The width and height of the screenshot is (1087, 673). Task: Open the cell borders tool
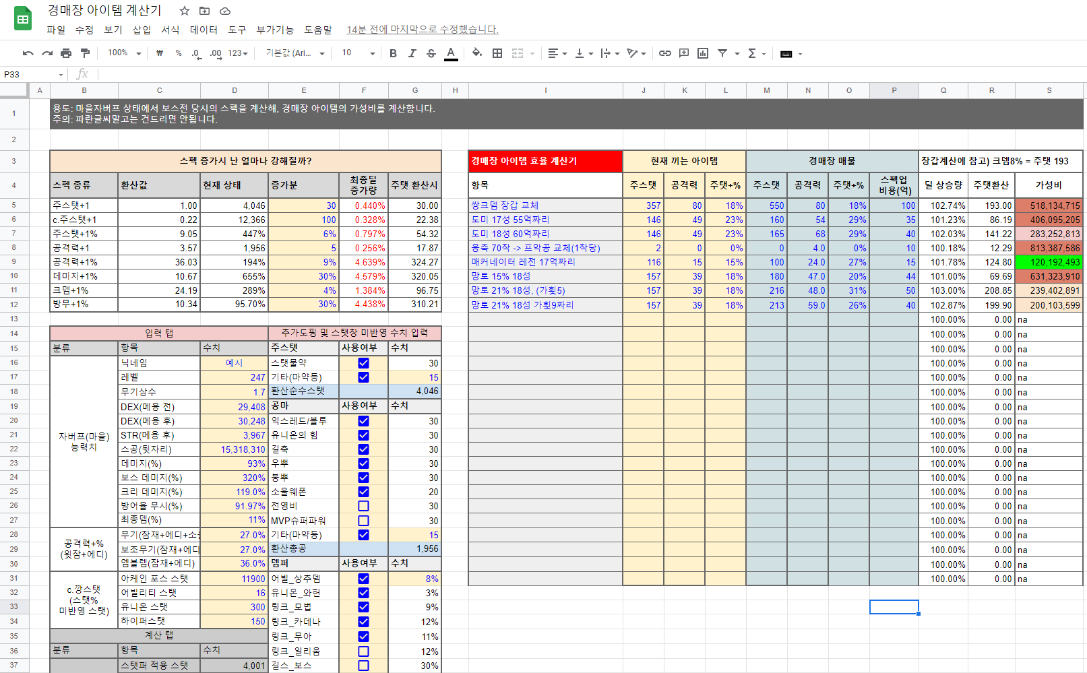[497, 53]
